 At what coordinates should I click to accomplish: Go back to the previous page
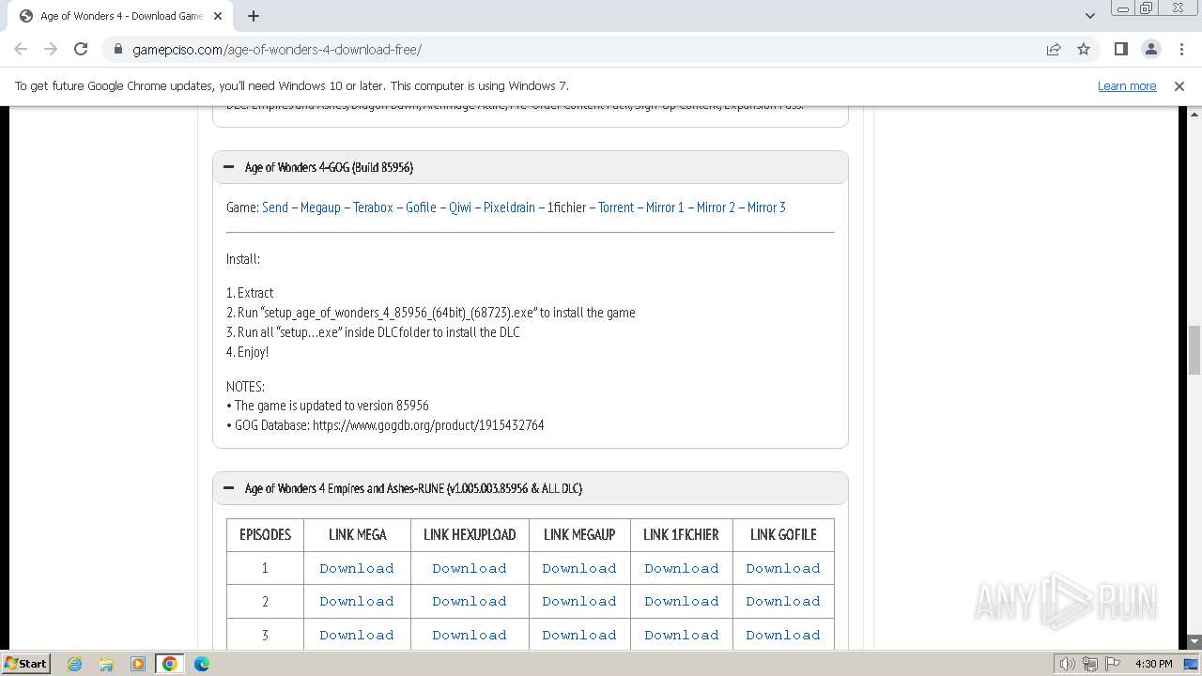pyautogui.click(x=21, y=49)
